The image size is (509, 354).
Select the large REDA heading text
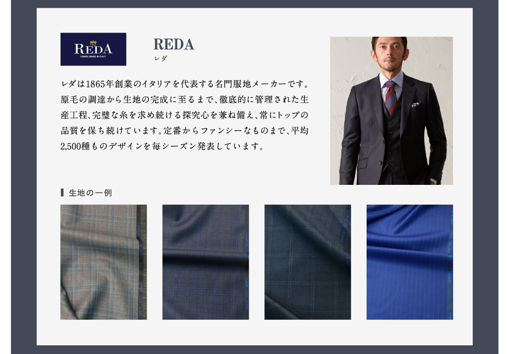tap(174, 44)
